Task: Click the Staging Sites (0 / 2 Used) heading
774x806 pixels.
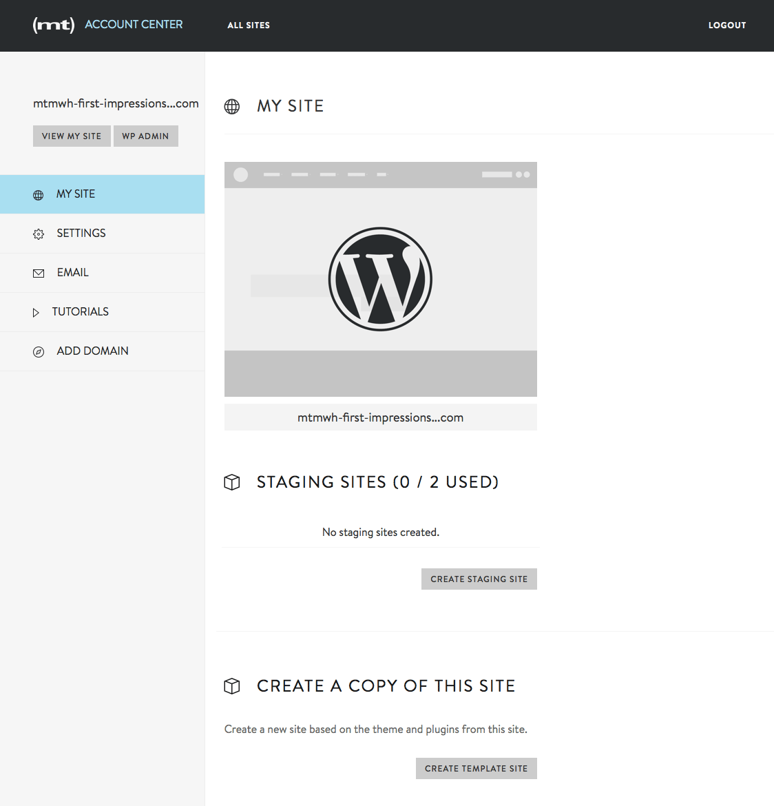Action: click(378, 482)
